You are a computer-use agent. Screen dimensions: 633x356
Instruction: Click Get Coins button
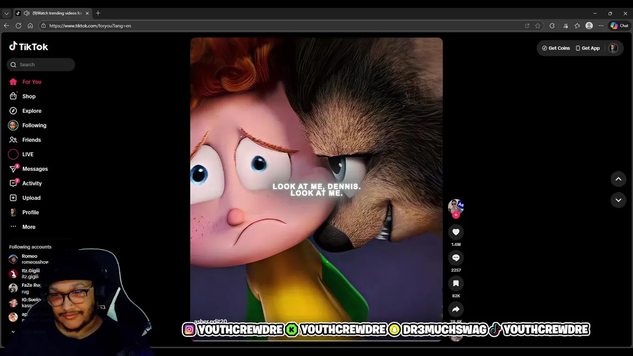point(556,48)
